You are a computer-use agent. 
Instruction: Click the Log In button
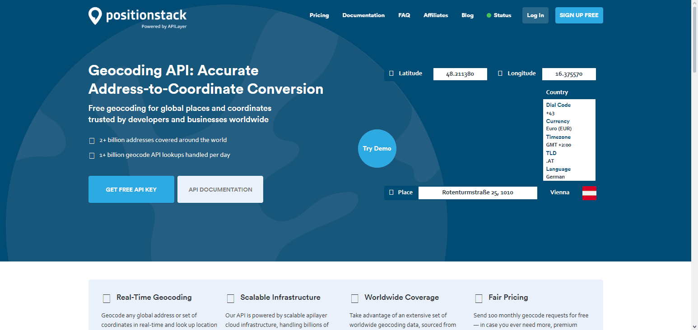point(535,15)
